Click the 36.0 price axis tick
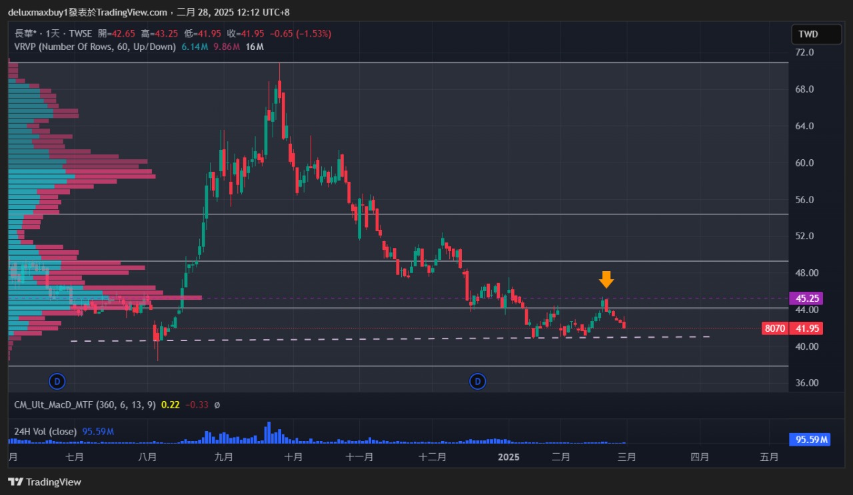 pos(805,383)
